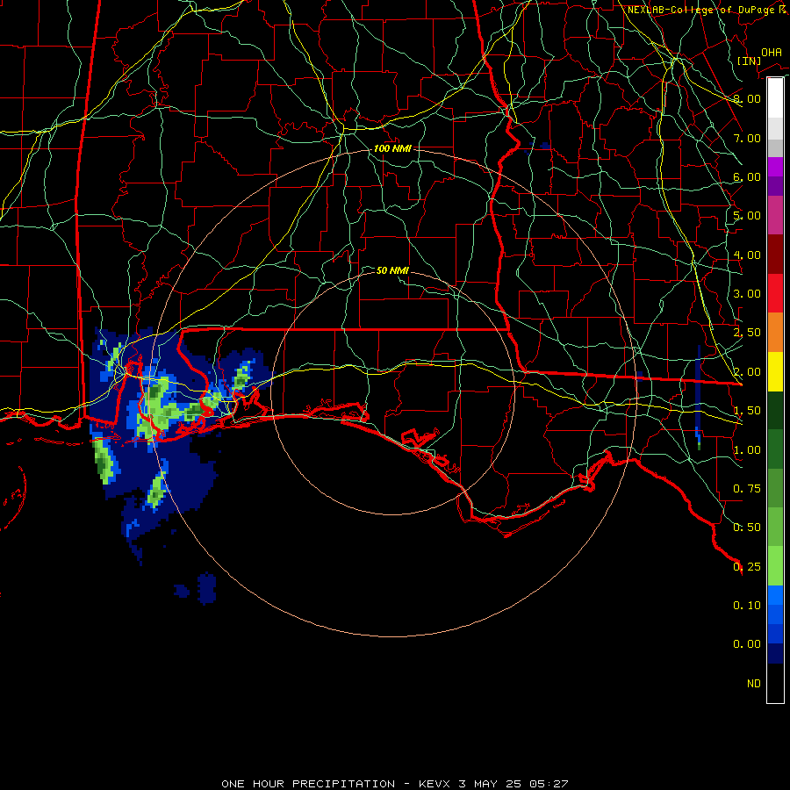Viewport: 790px width, 790px height.
Task: Click the 6.00 legend value
Action: point(747,176)
